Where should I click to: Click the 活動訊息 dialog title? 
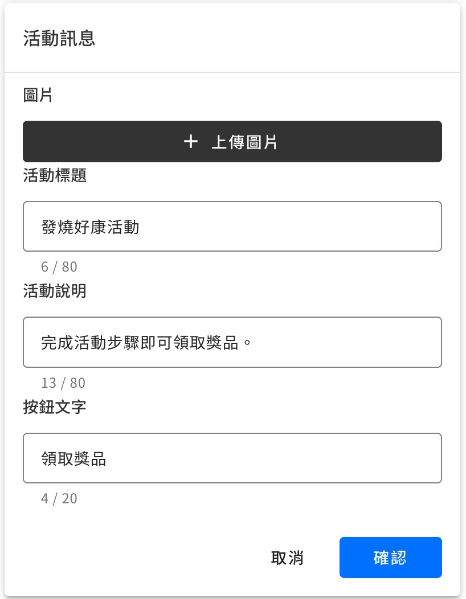click(x=59, y=38)
